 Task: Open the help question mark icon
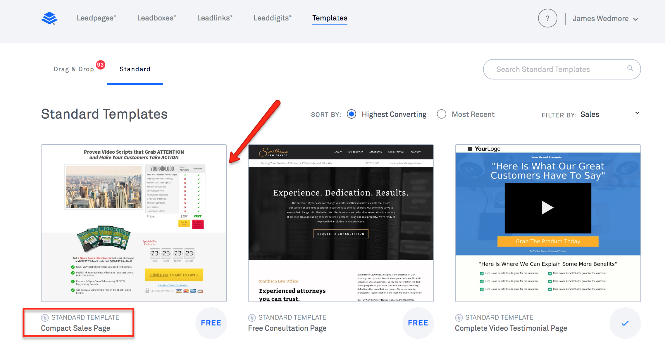pyautogui.click(x=547, y=18)
